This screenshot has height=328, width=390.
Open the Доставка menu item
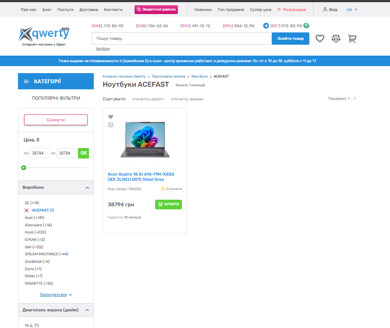click(x=89, y=9)
